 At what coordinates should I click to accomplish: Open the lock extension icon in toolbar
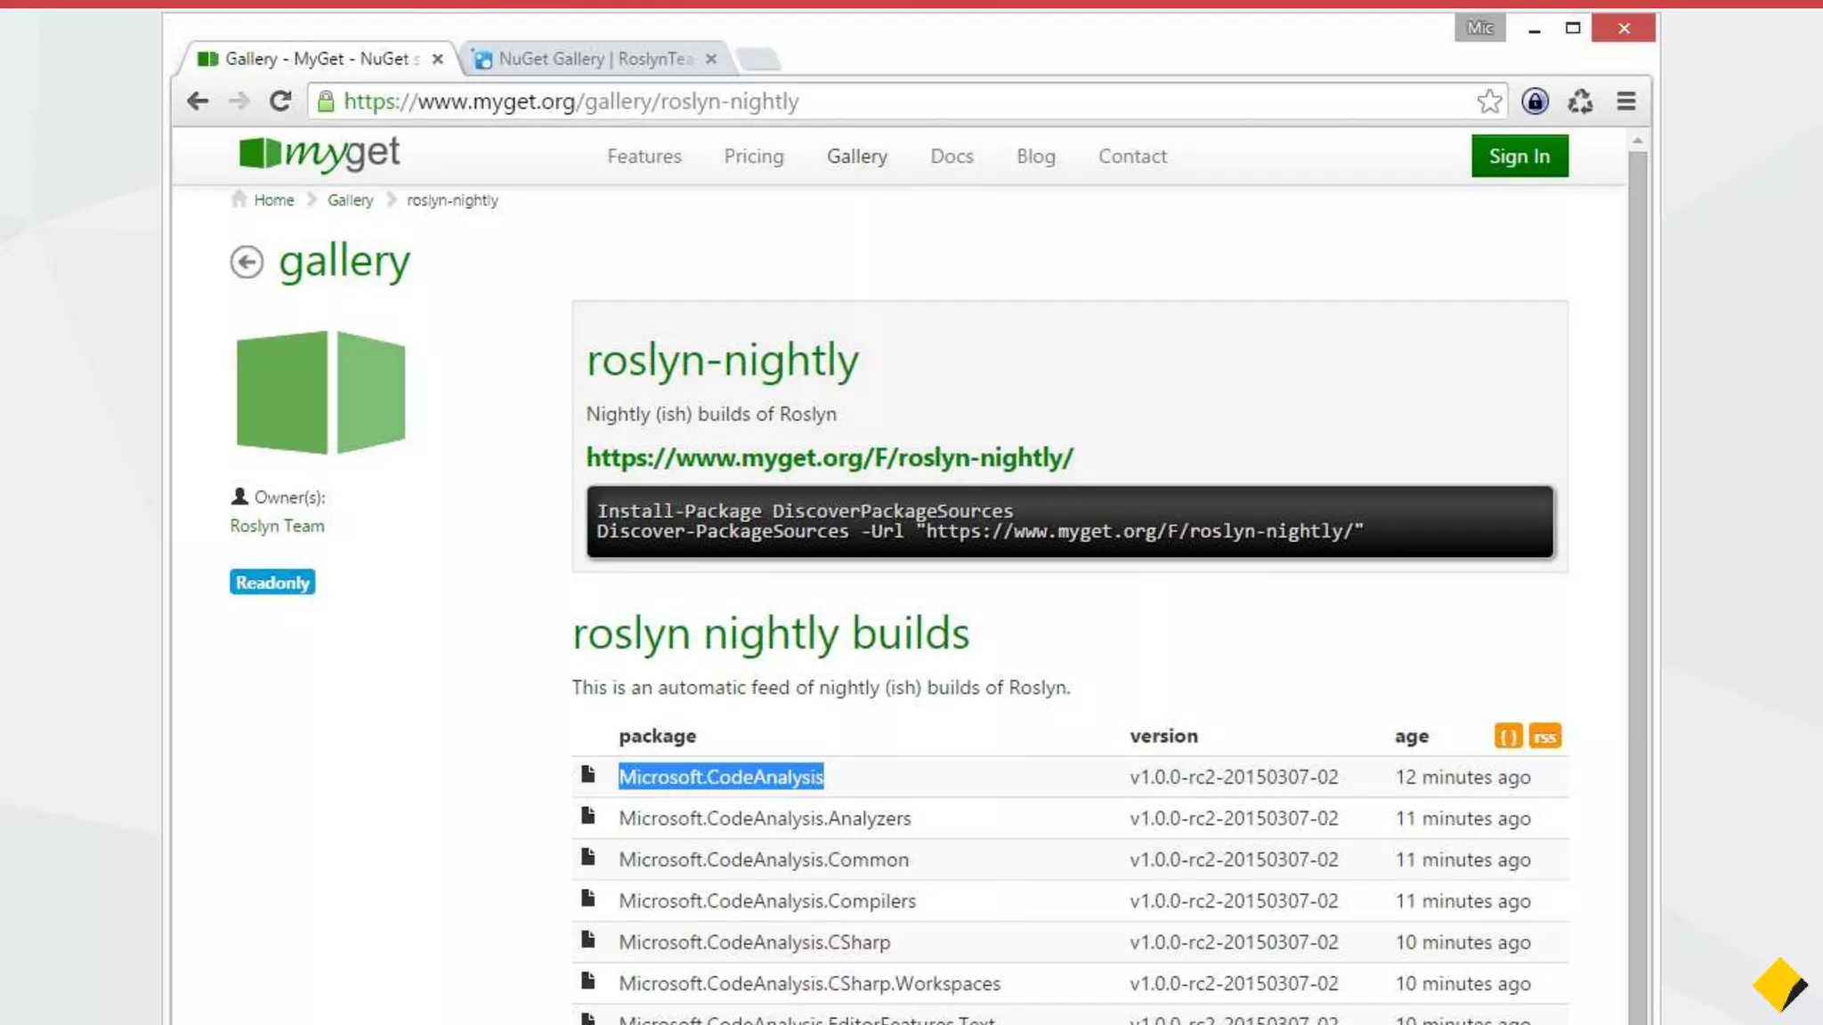[x=1535, y=101]
